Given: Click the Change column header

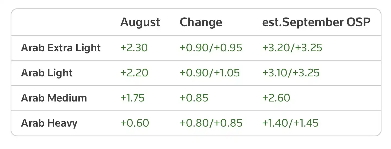Looking at the screenshot, I should 201,22.
